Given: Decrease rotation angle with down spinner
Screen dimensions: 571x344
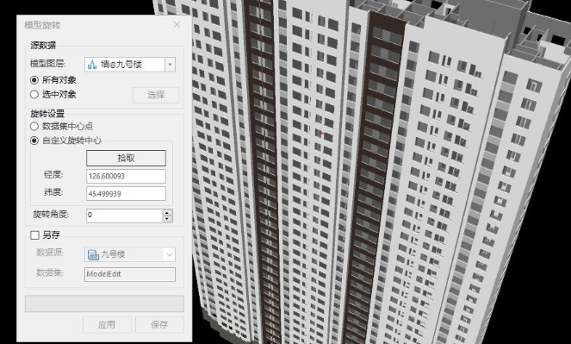Looking at the screenshot, I should click(x=167, y=219).
